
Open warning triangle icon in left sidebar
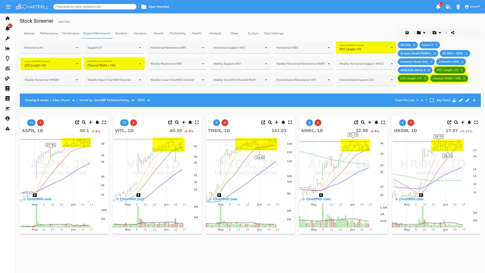[7, 128]
